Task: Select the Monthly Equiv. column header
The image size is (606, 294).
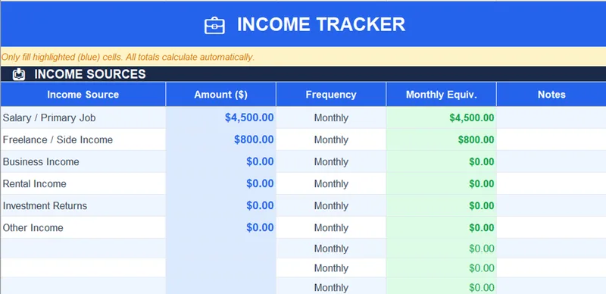Action: [x=442, y=95]
